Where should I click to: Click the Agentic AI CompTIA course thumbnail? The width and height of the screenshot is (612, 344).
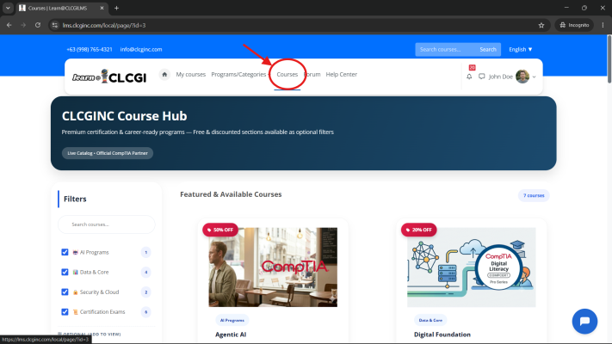point(273,267)
